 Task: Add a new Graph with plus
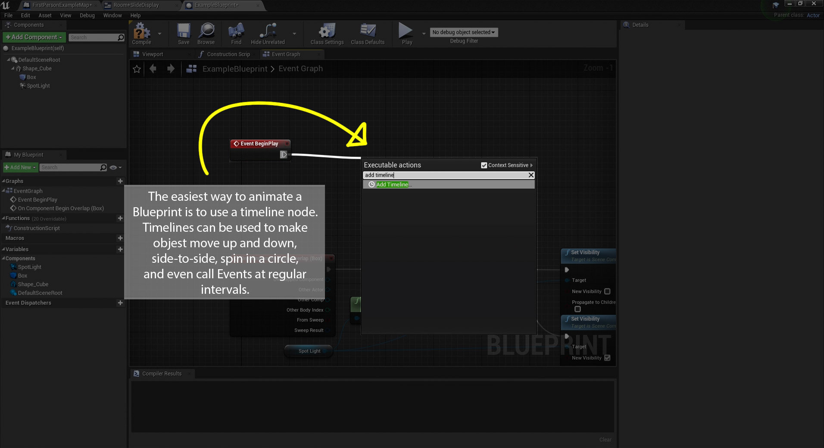[120, 181]
